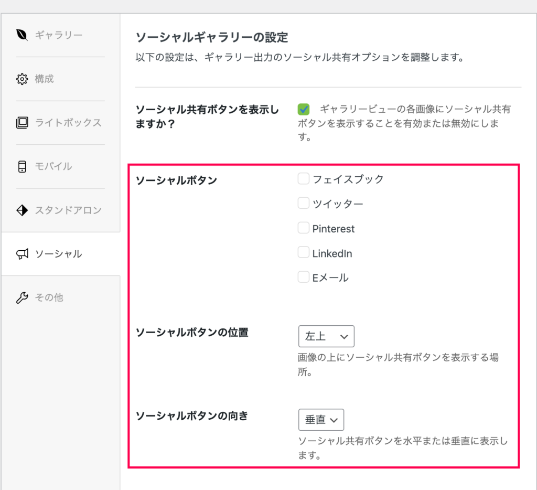This screenshot has height=490, width=537.
Task: Click the ソーシャルボタンの位置 label
Action: 192,333
